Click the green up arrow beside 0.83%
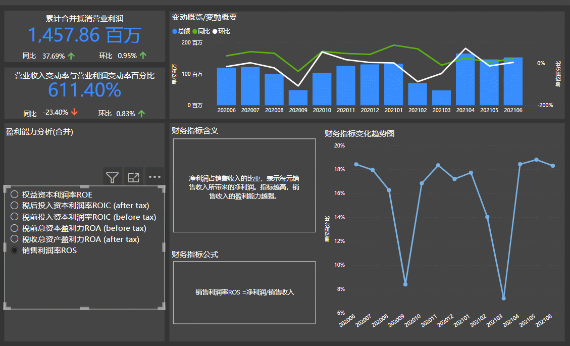This screenshot has height=346, width=570. (141, 114)
